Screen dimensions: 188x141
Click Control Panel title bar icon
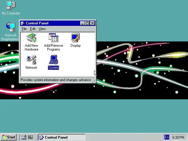coord(23,23)
